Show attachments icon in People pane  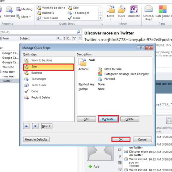[120, 156]
